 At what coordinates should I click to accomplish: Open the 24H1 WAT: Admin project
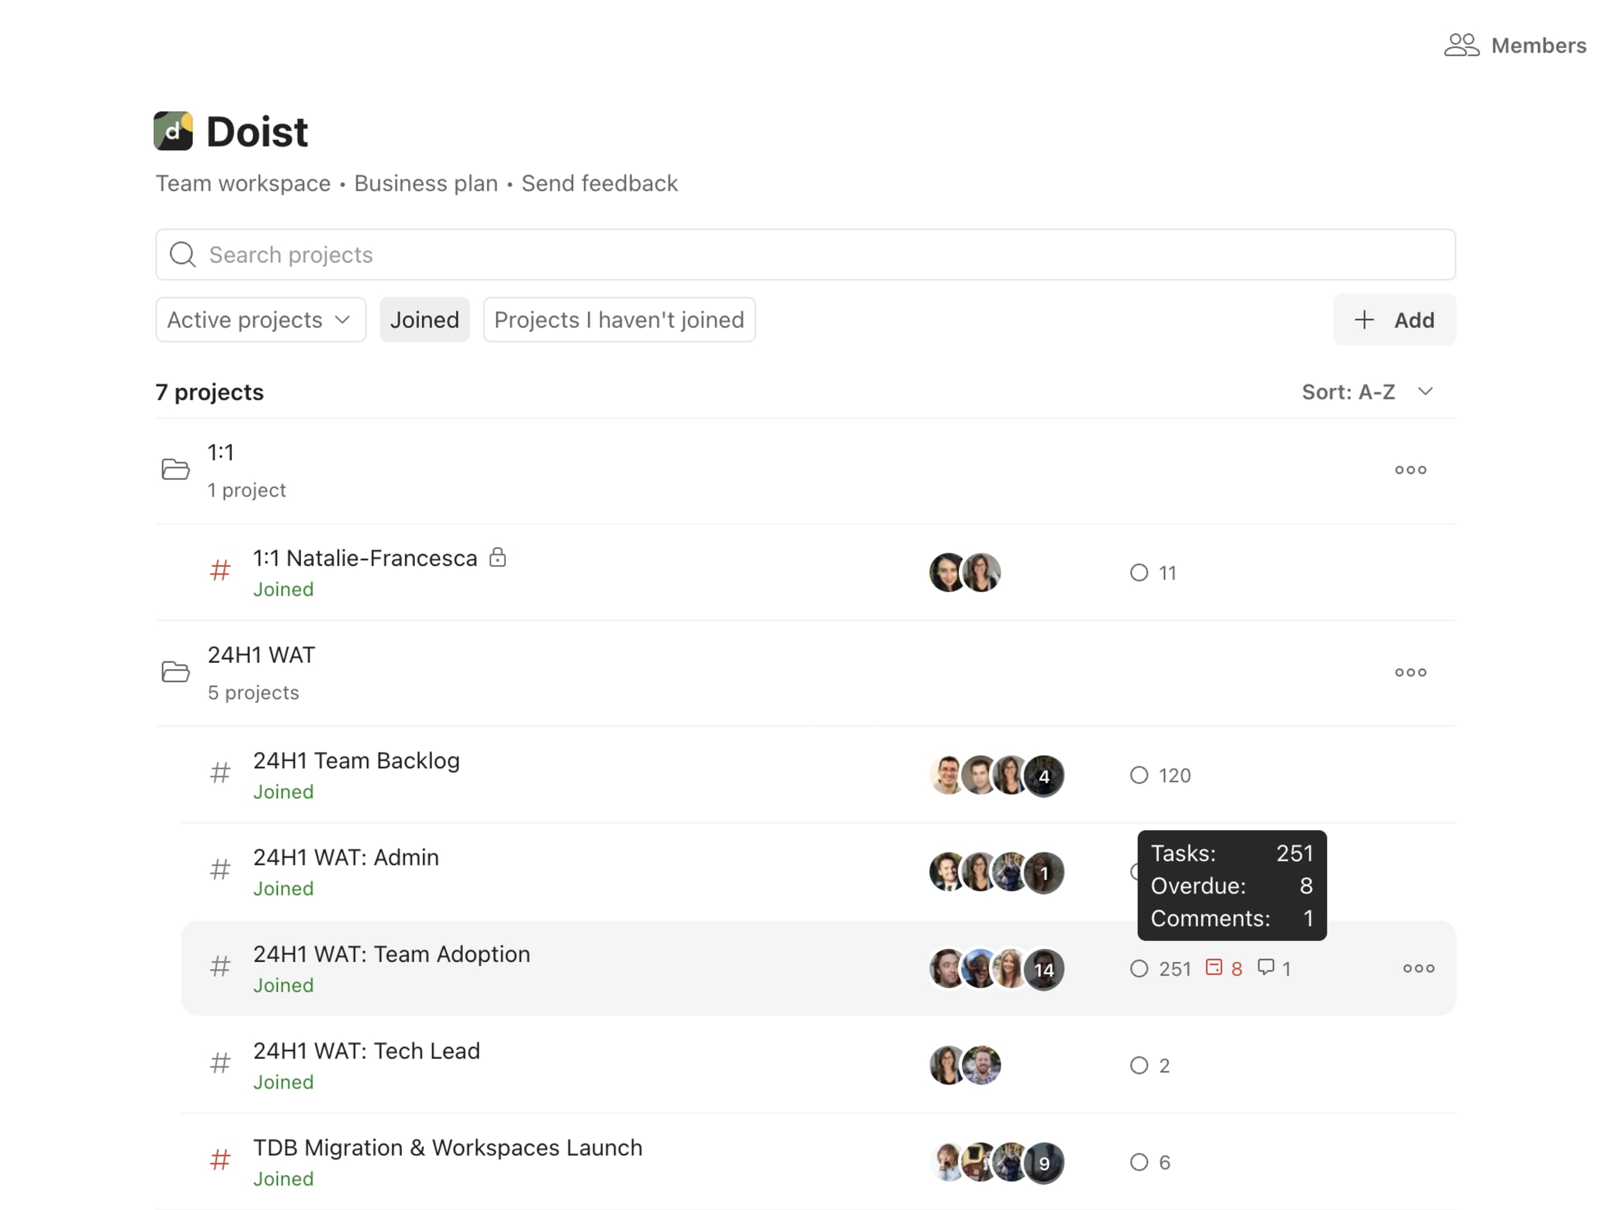(346, 857)
